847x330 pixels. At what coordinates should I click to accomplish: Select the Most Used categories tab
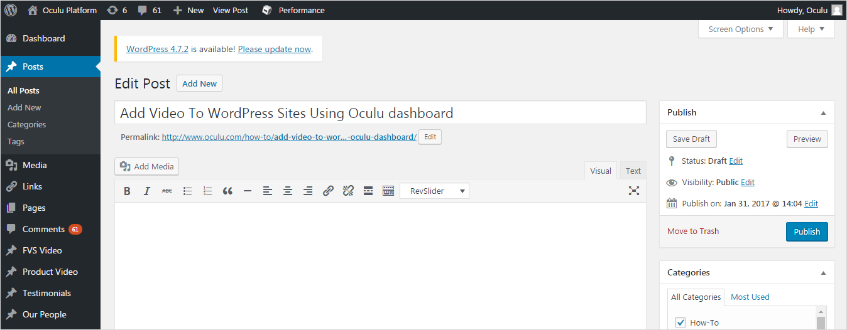pyautogui.click(x=750, y=297)
